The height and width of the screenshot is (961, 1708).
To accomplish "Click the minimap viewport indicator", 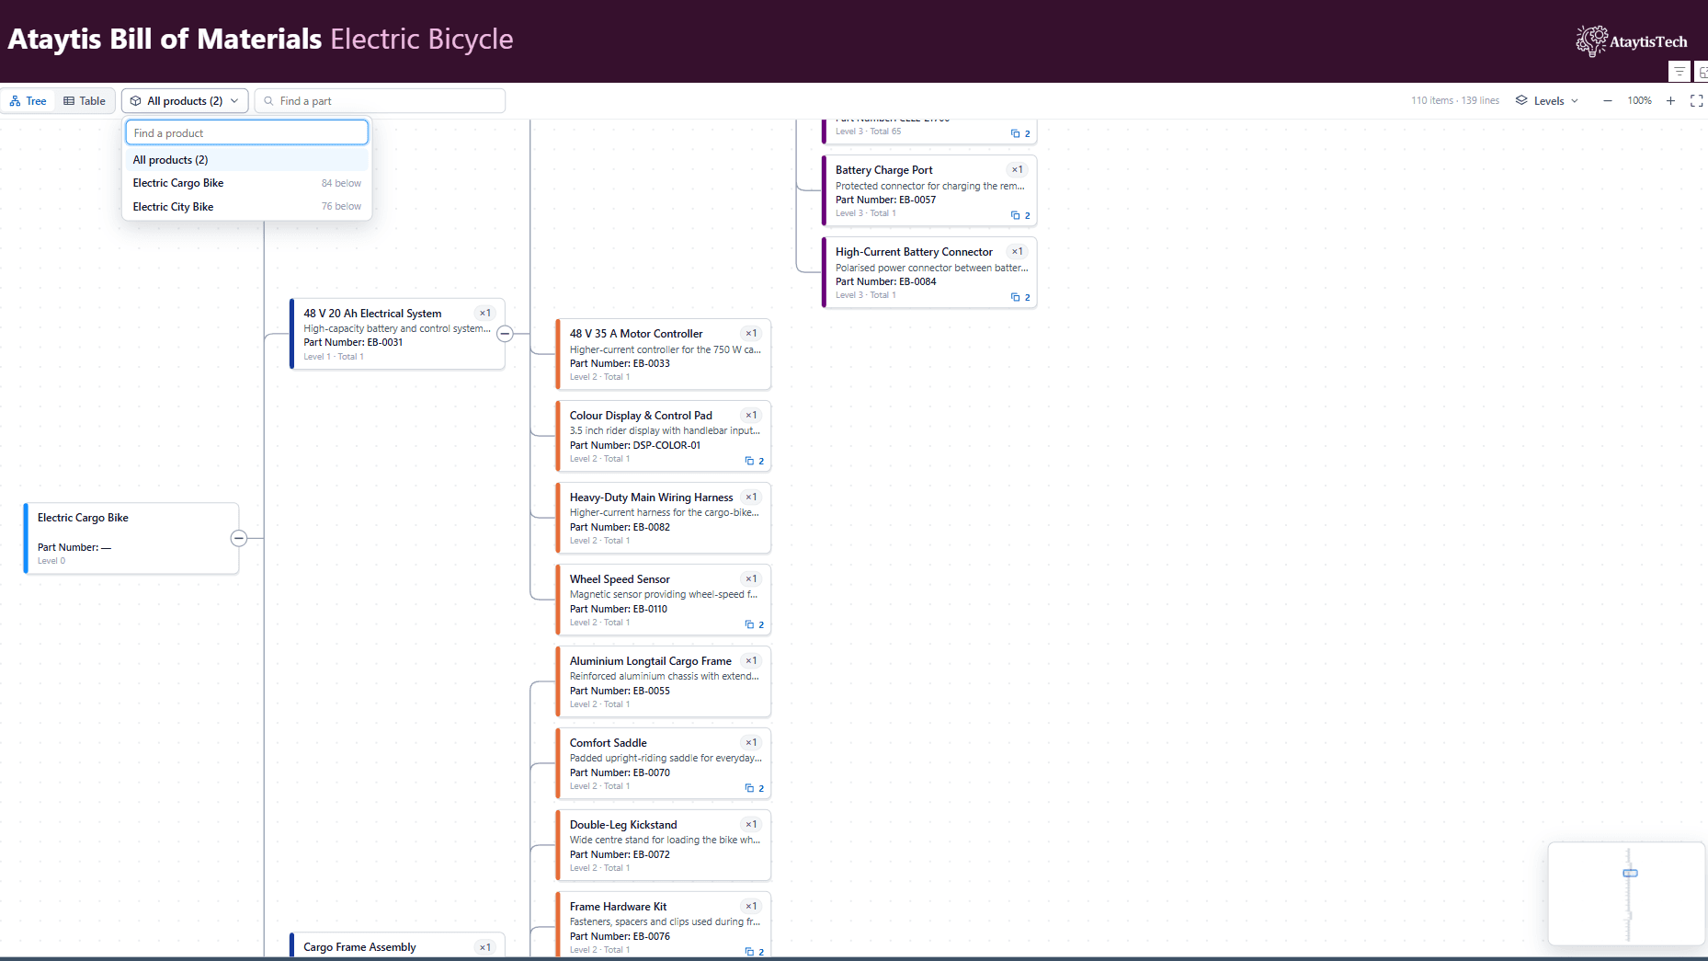I will point(1630,873).
